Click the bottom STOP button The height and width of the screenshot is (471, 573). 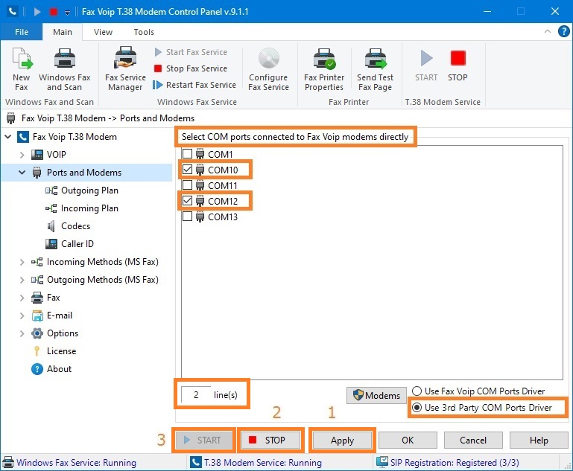[x=270, y=440]
